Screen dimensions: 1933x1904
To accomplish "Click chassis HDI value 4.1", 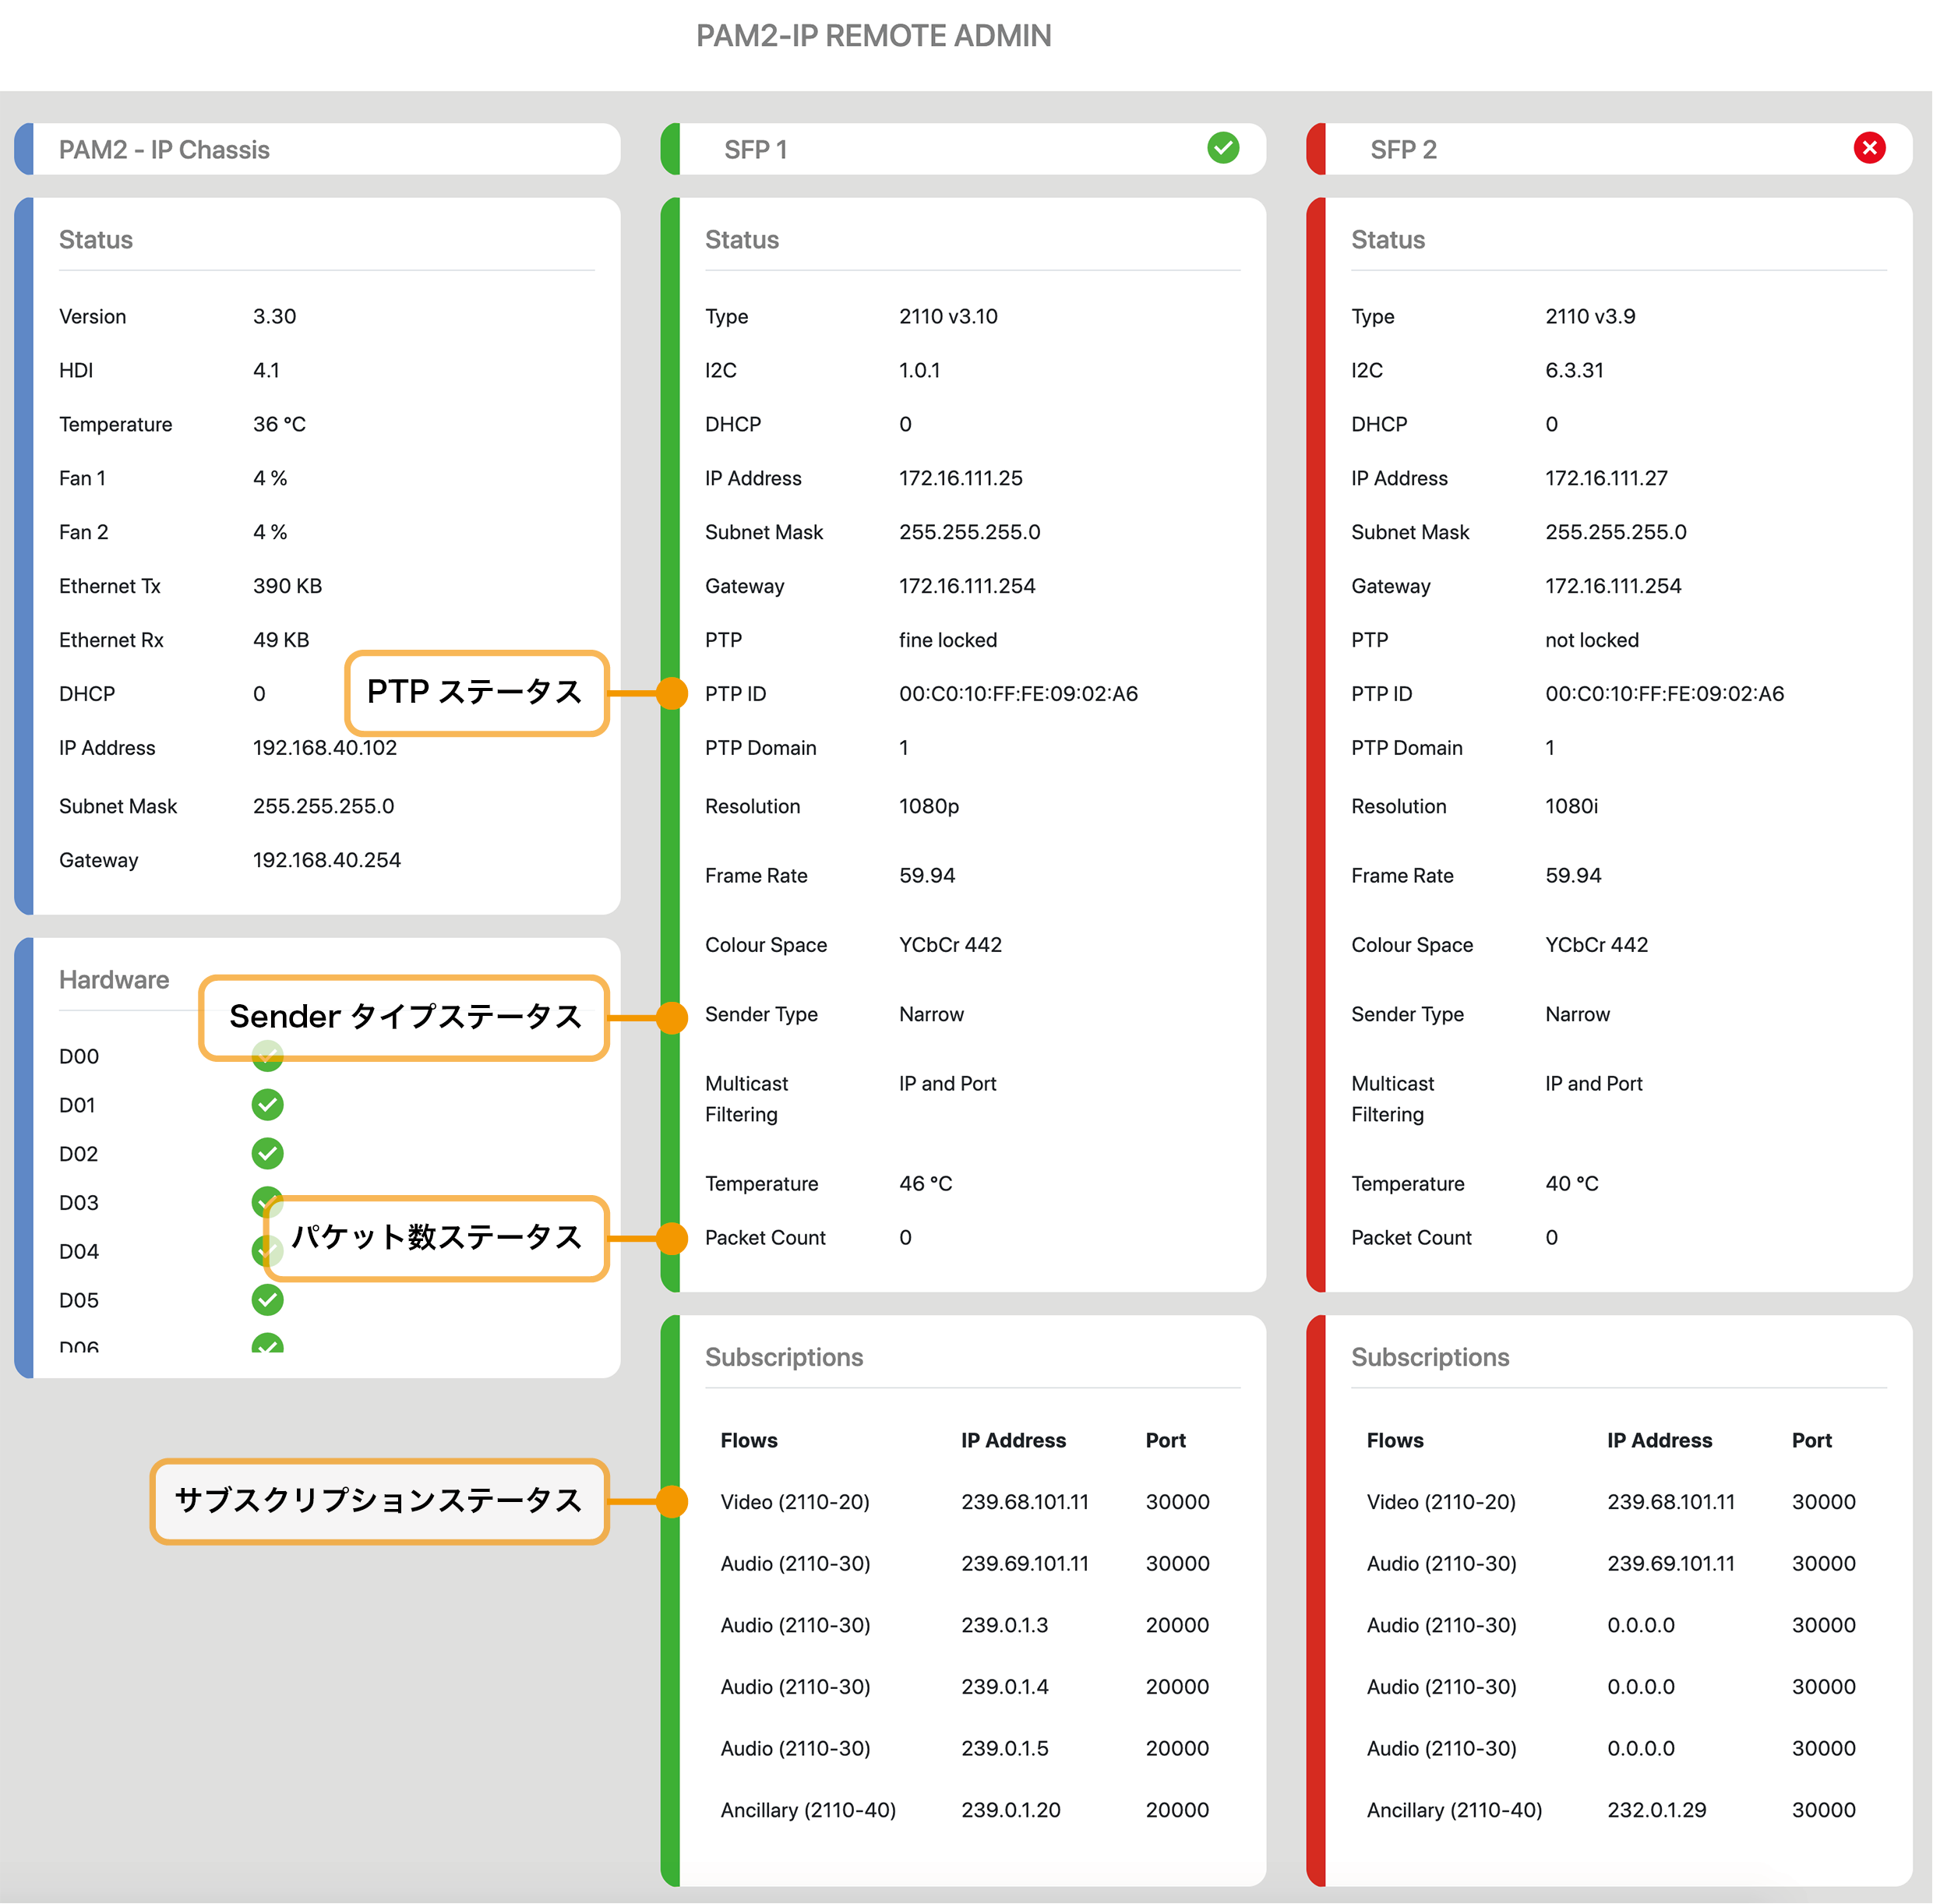I will coord(266,370).
